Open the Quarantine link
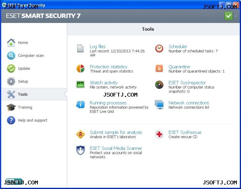The height and width of the screenshot is (189, 241). (x=179, y=67)
